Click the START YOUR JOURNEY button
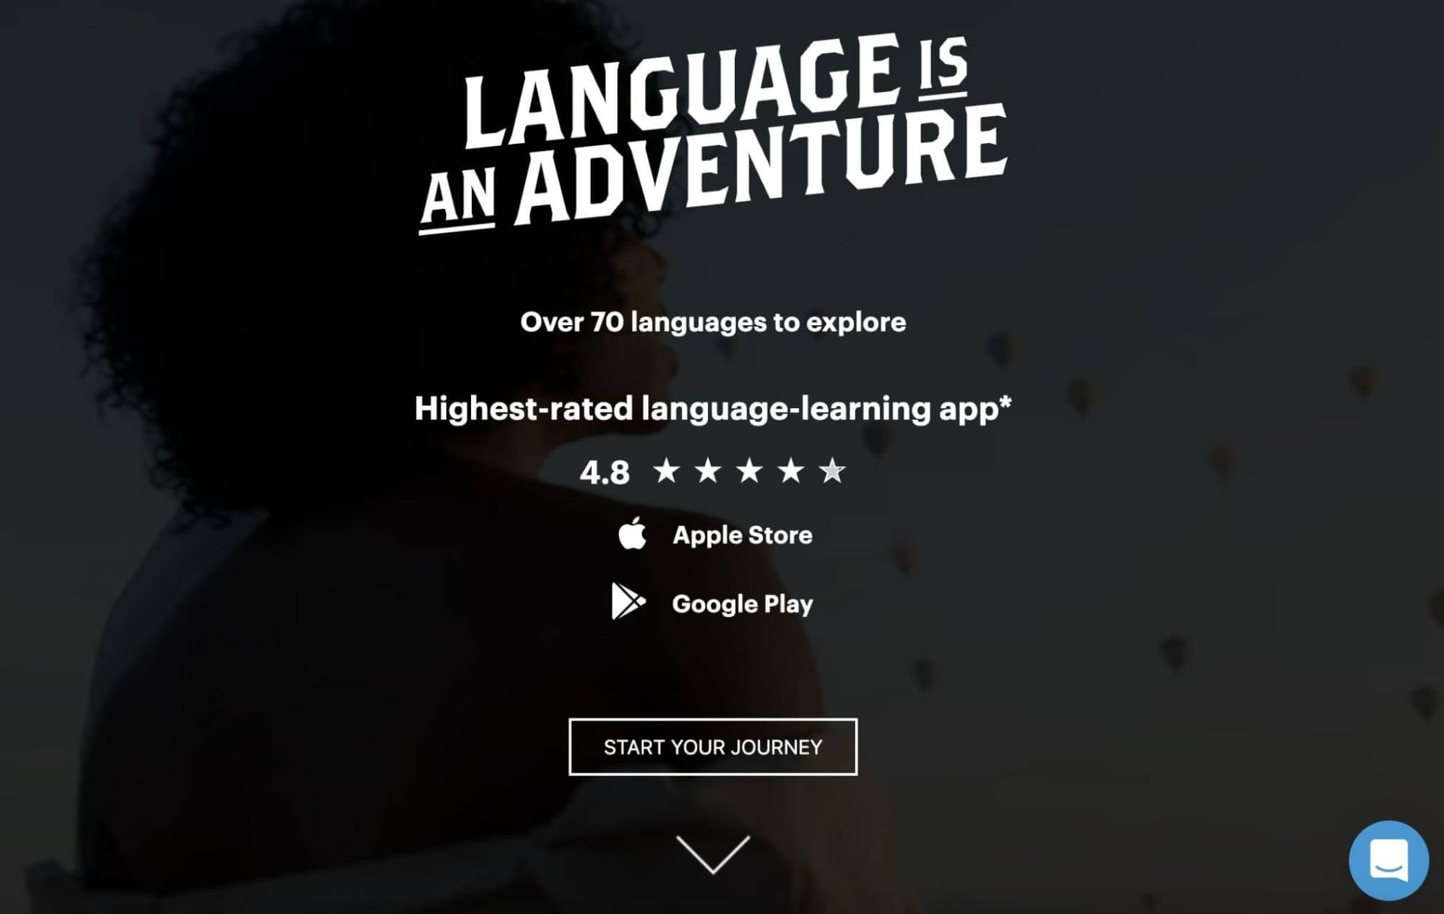 712,746
